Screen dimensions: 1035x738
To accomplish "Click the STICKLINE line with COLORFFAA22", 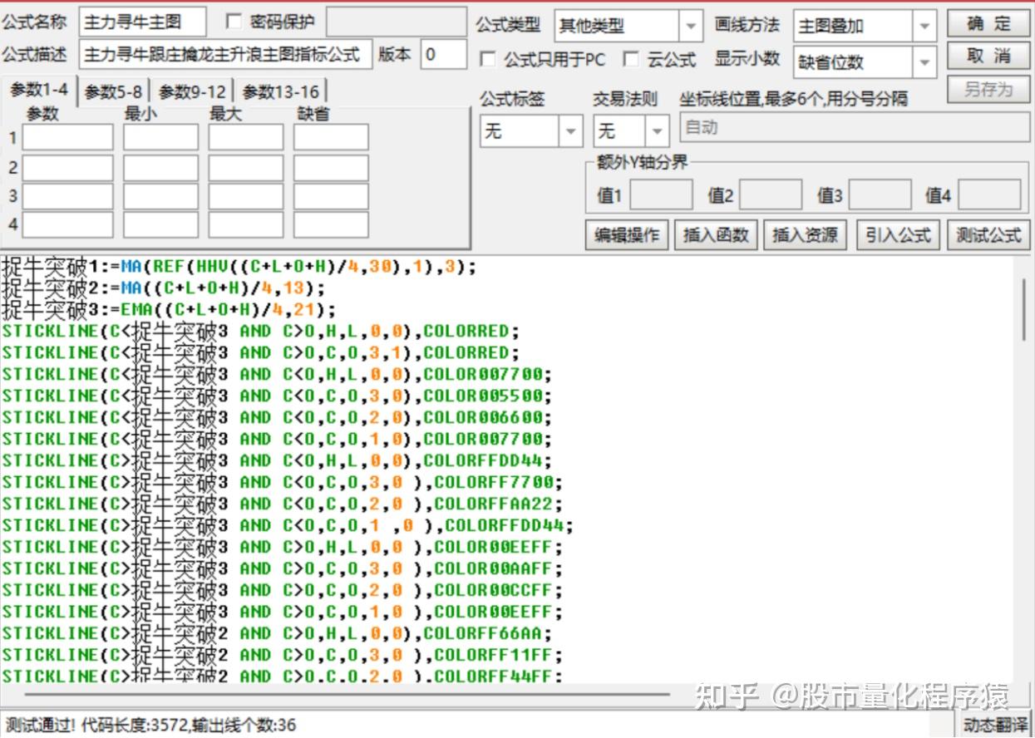I will point(282,504).
